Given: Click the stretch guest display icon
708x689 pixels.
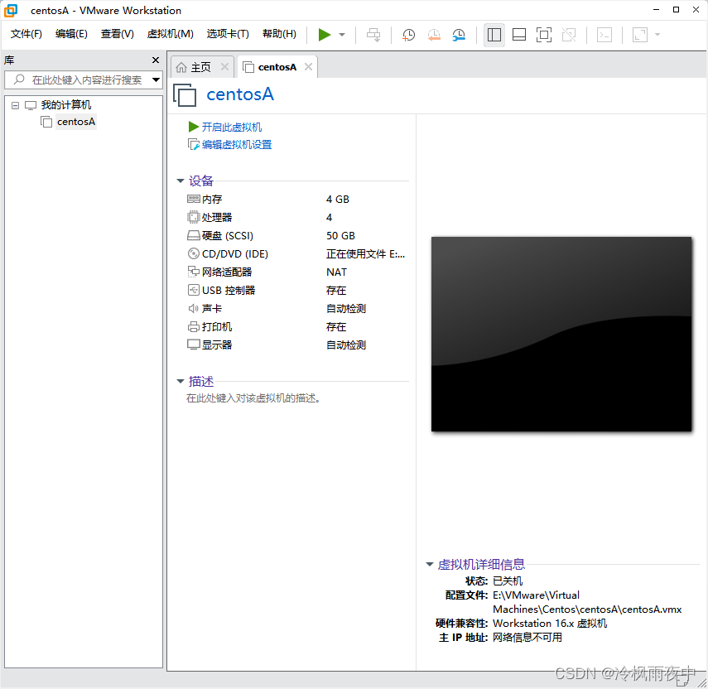Looking at the screenshot, I should (640, 35).
